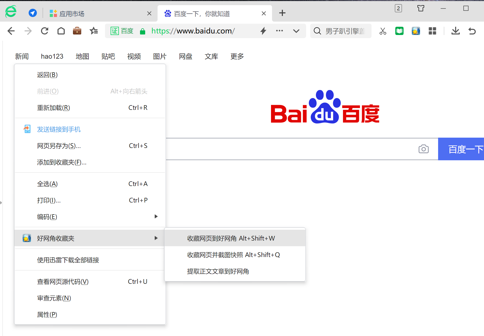Select 打印(I)... menu entry
Image resolution: width=484 pixels, height=336 pixels.
[90, 200]
